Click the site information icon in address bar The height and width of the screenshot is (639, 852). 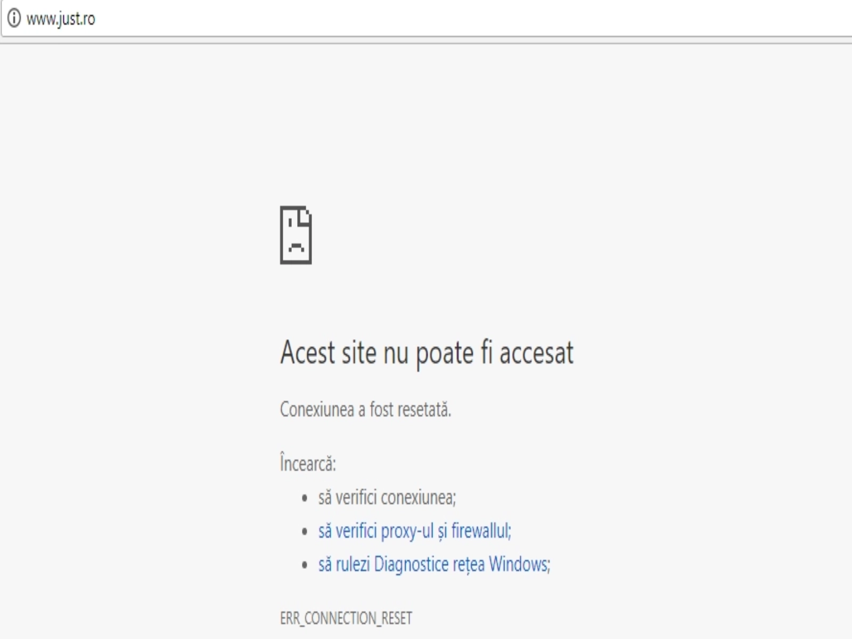click(x=14, y=19)
